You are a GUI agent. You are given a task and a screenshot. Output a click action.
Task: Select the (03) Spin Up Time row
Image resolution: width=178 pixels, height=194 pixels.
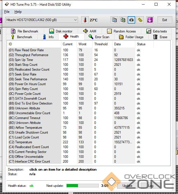[81, 60]
